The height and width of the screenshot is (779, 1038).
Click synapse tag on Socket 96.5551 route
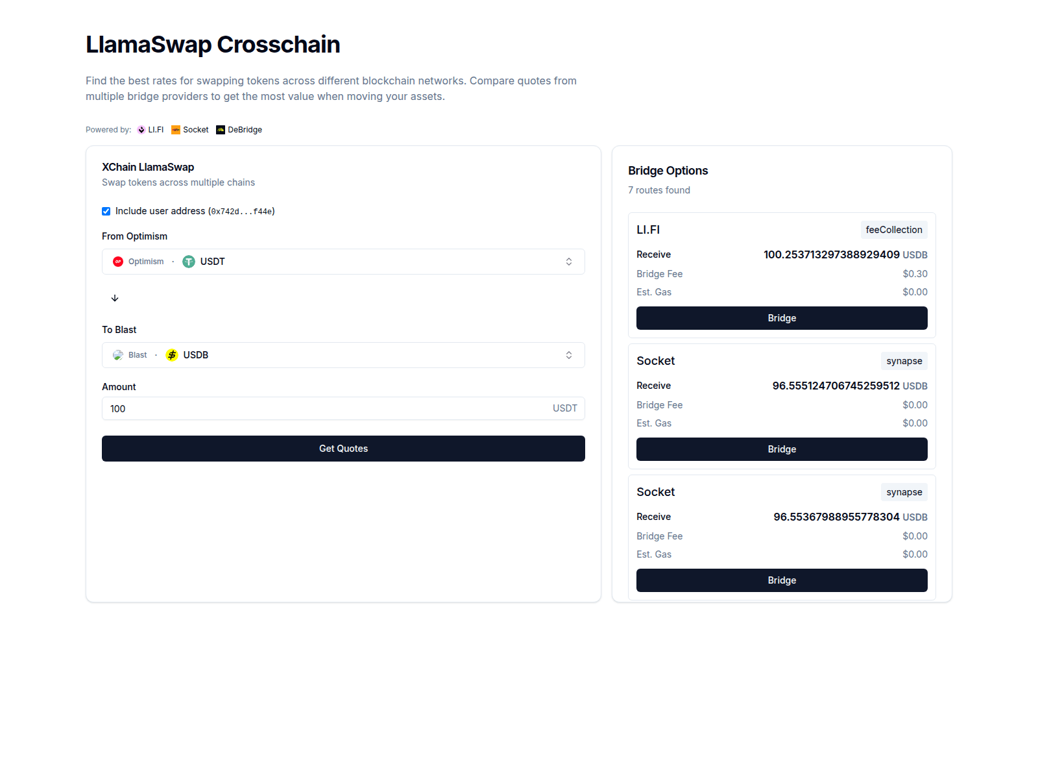pos(904,361)
